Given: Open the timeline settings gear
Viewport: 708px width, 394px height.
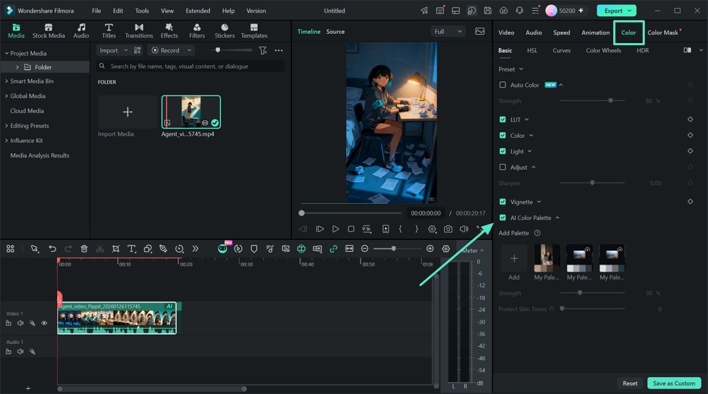Looking at the screenshot, I should [x=446, y=248].
